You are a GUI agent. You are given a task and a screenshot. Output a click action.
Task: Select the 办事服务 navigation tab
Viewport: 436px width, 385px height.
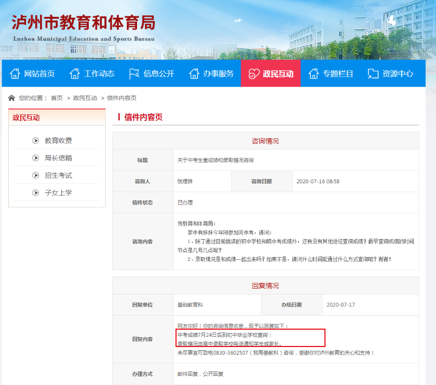coord(218,74)
